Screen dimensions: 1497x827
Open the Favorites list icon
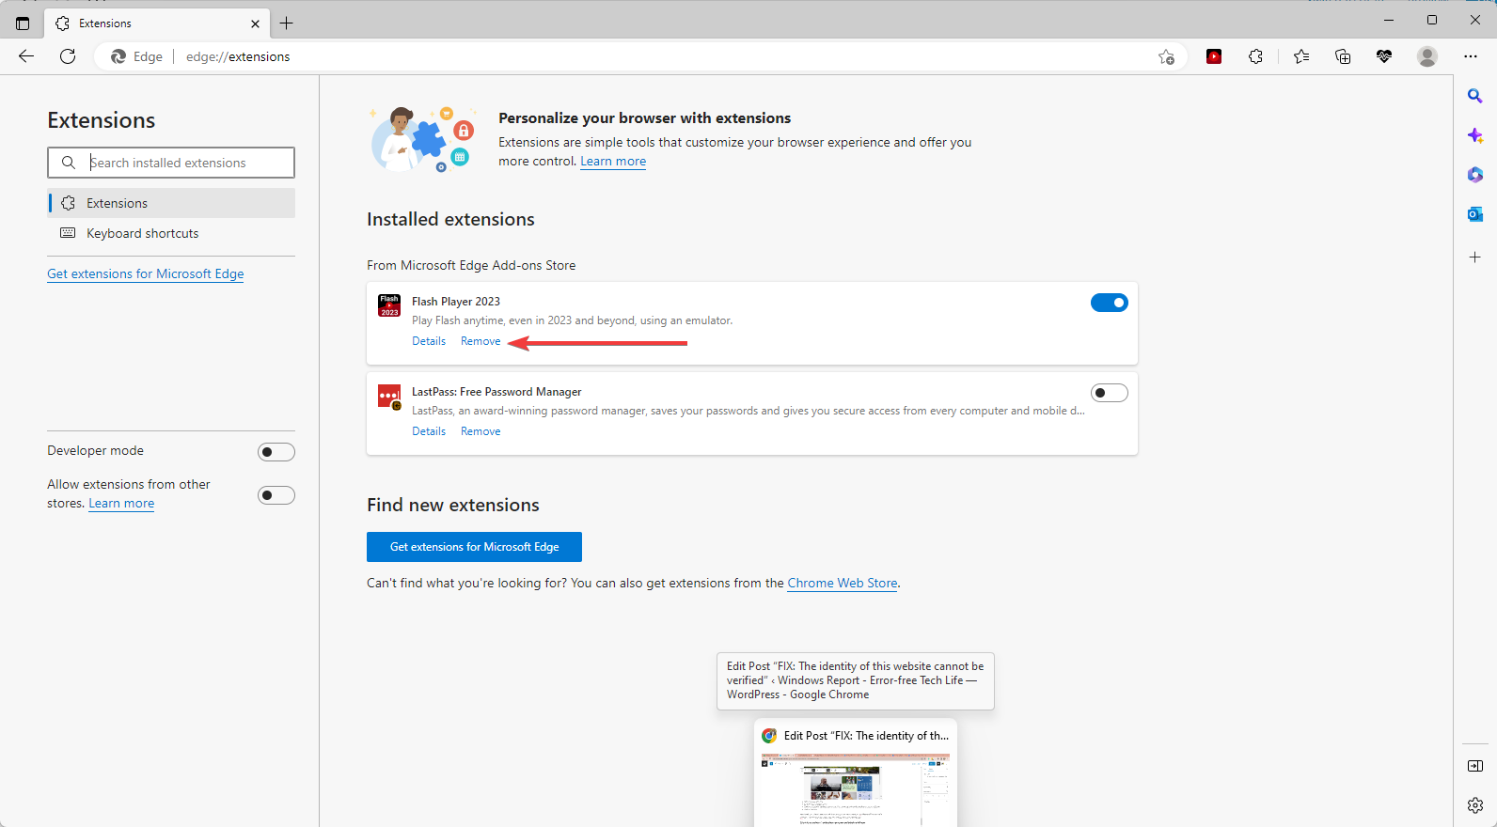pyautogui.click(x=1301, y=56)
